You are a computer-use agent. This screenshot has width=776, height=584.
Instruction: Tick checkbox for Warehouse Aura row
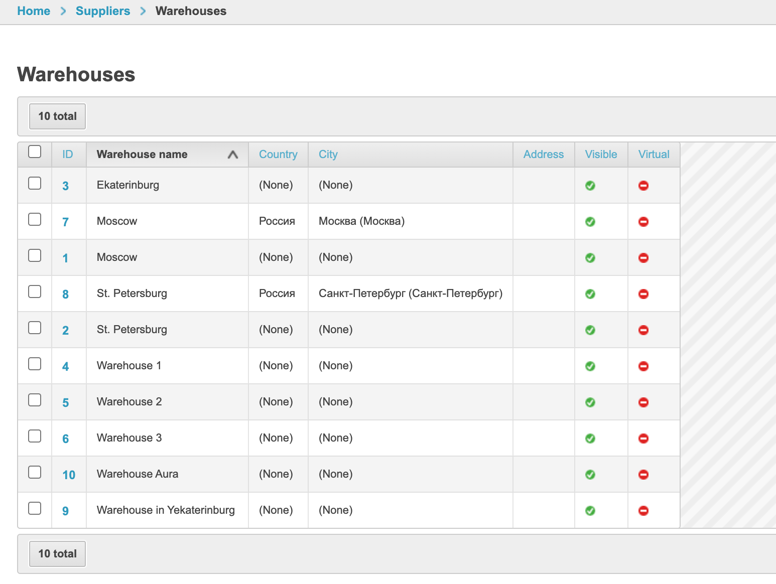[35, 473]
